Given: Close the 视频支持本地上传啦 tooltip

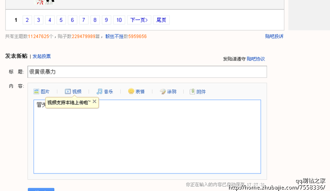Looking at the screenshot, I should [x=95, y=102].
